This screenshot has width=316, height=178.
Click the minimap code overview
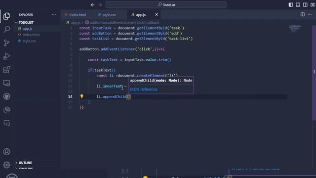(x=295, y=29)
